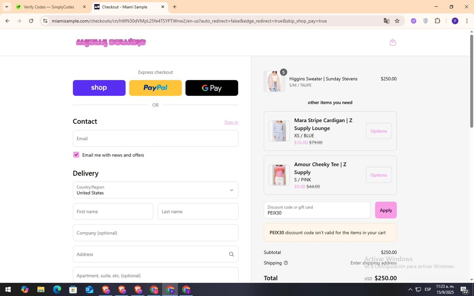
Task: Toggle Email me with news and offers
Action: pos(76,155)
